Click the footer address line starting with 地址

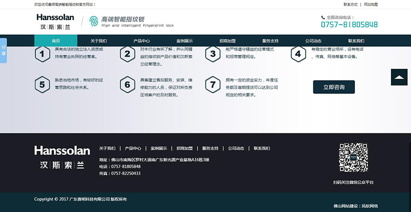pos(154,160)
